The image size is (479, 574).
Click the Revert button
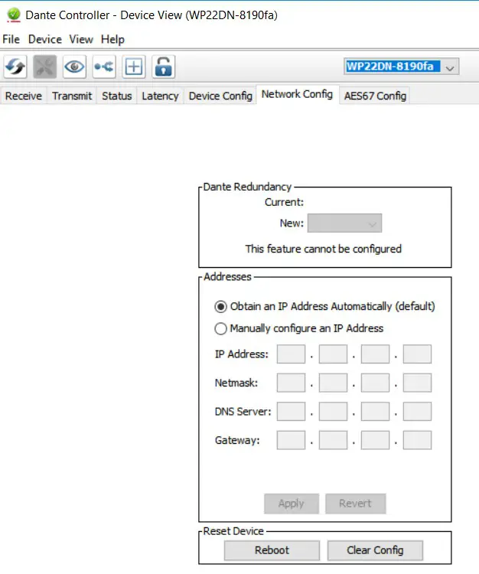(355, 504)
